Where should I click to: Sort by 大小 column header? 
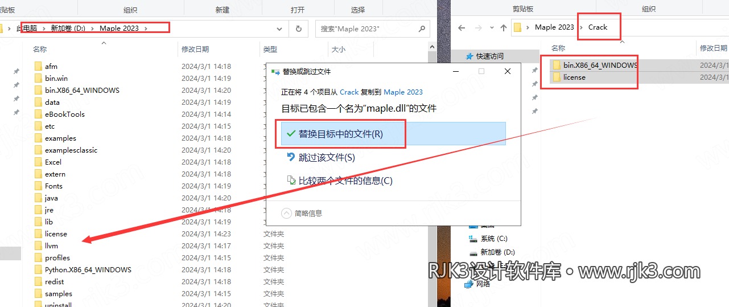[x=339, y=50]
